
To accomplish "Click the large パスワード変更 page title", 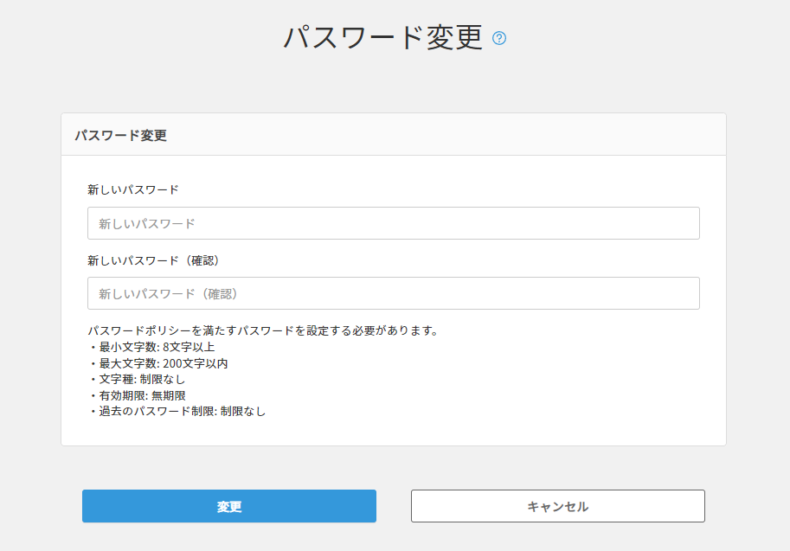I will pyautogui.click(x=383, y=38).
